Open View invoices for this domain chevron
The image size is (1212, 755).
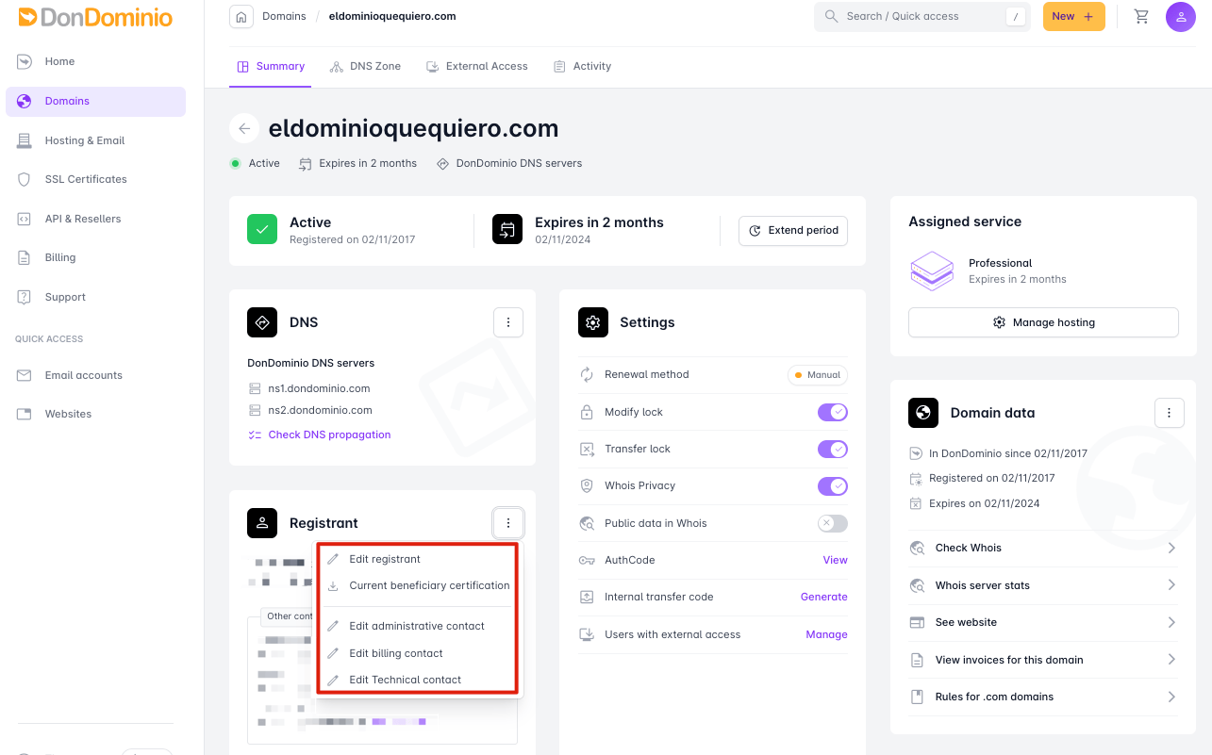tap(1171, 660)
